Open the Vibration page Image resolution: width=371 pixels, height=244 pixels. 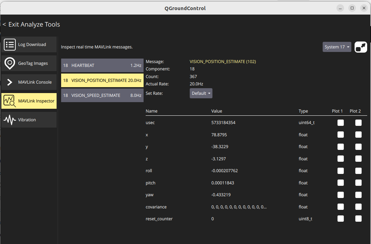coord(29,120)
